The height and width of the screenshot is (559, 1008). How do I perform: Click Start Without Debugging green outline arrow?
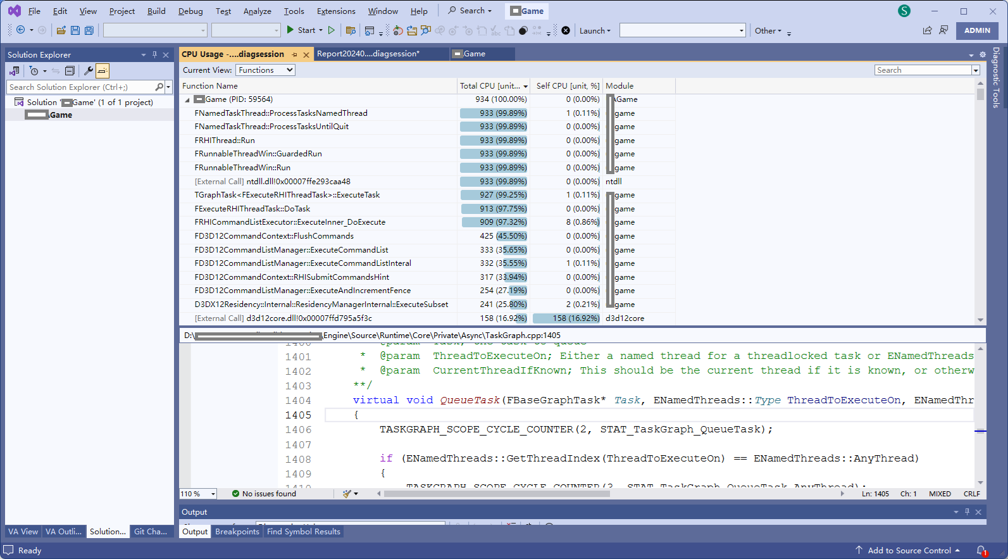[332, 30]
